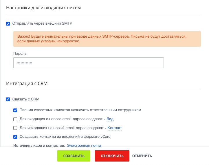Check 'Для исходящих на новый email-адрес создавать' box
The height and width of the screenshot is (165, 209).
click(x=15, y=128)
